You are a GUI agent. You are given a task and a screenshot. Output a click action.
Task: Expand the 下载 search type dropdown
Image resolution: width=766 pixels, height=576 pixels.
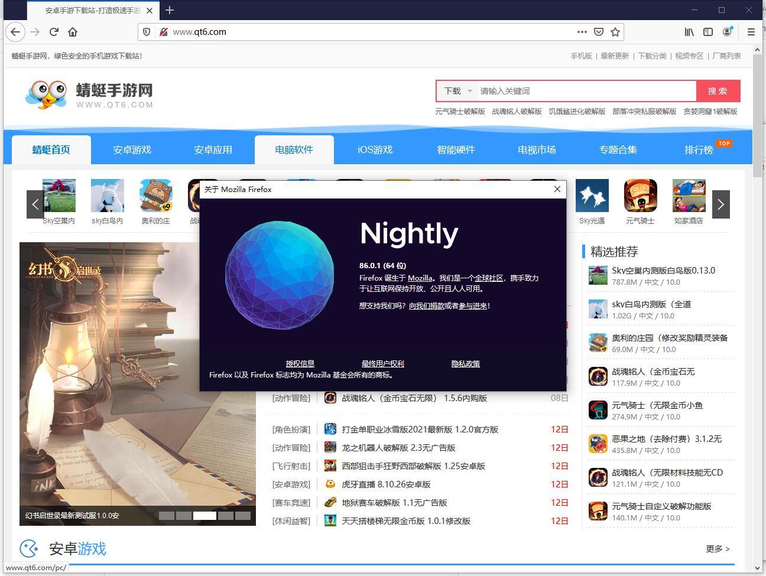[458, 91]
